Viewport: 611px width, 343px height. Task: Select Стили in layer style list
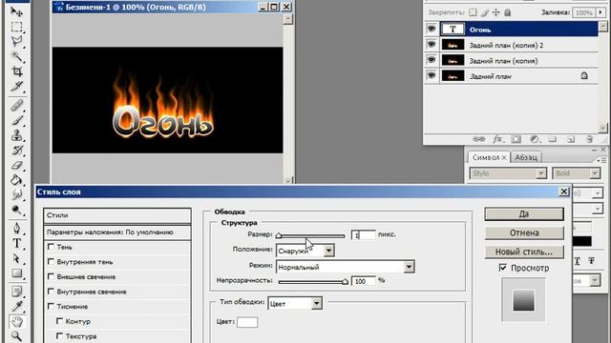click(117, 215)
